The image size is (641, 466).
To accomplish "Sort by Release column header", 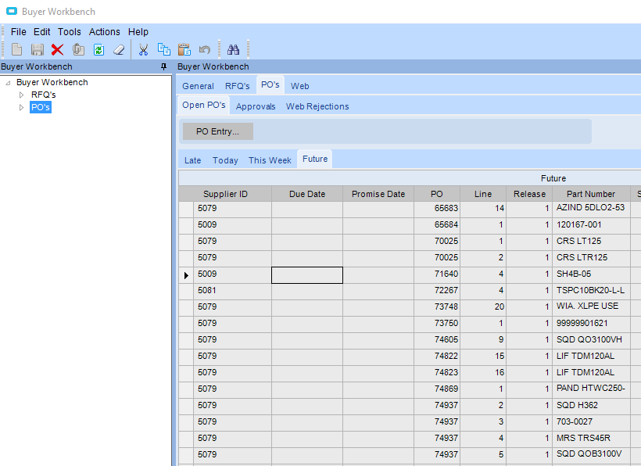I will click(529, 194).
